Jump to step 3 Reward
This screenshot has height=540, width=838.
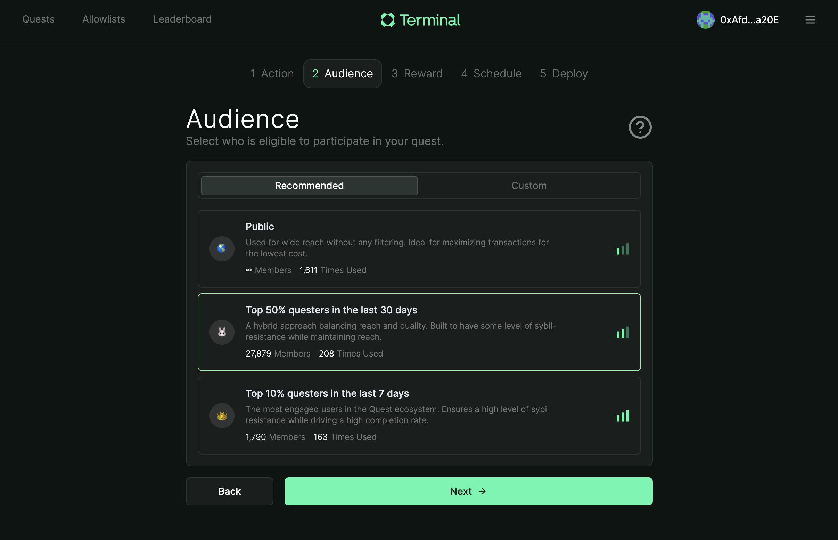pyautogui.click(x=417, y=74)
